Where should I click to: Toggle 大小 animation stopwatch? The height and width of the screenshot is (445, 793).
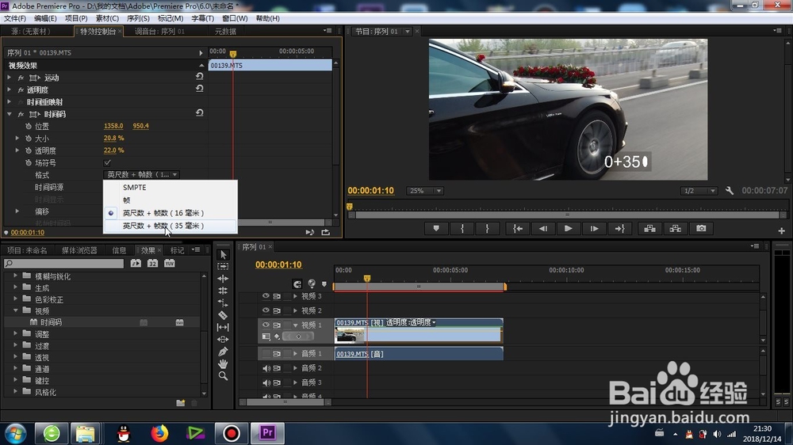coord(29,139)
